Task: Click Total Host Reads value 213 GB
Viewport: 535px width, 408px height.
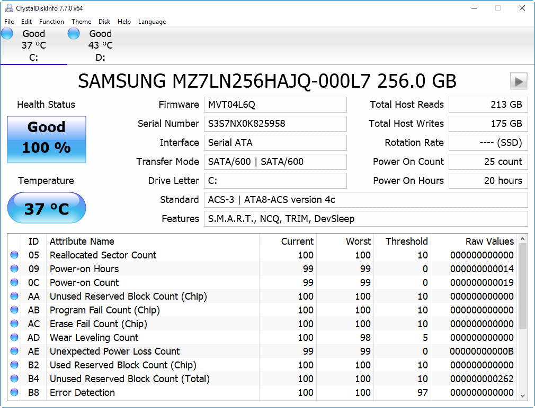Action: pos(488,105)
